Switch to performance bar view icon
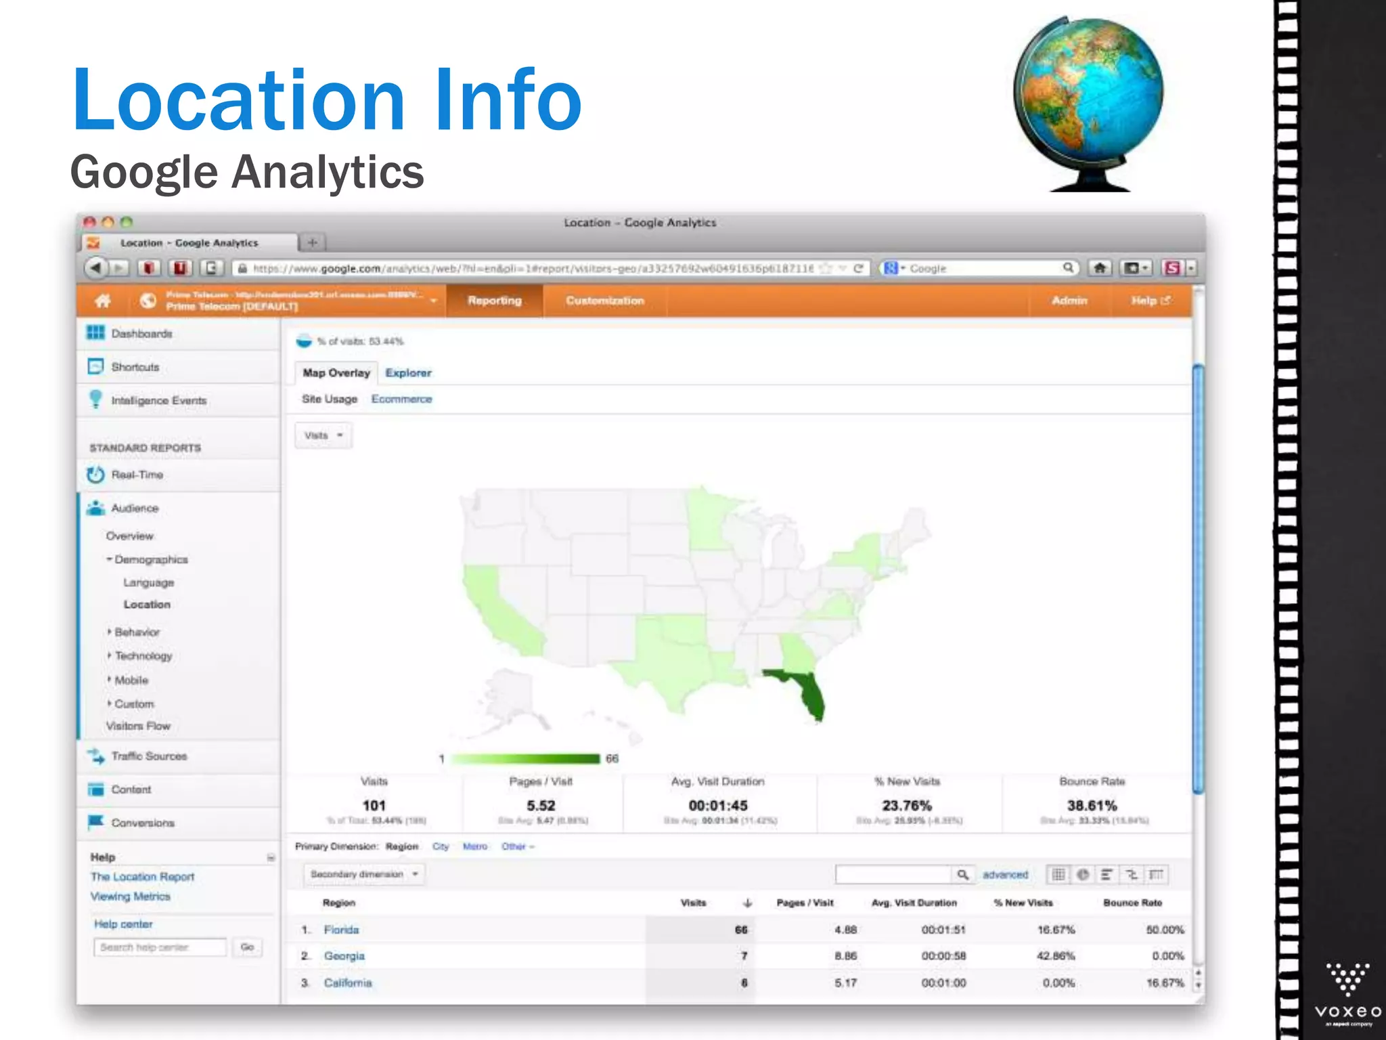Image resolution: width=1386 pixels, height=1040 pixels. pos(1107,875)
